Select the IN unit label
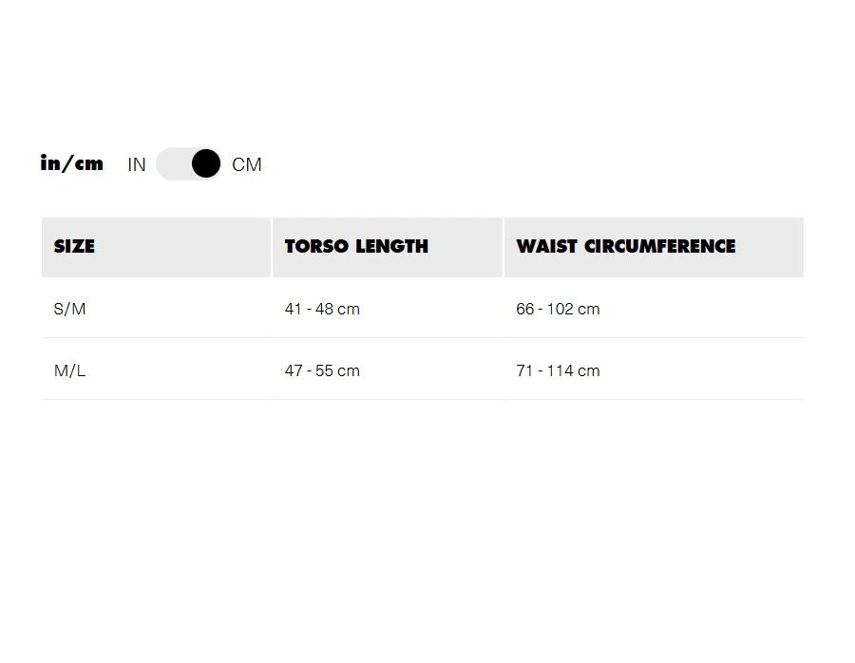The height and width of the screenshot is (663, 855). point(137,164)
